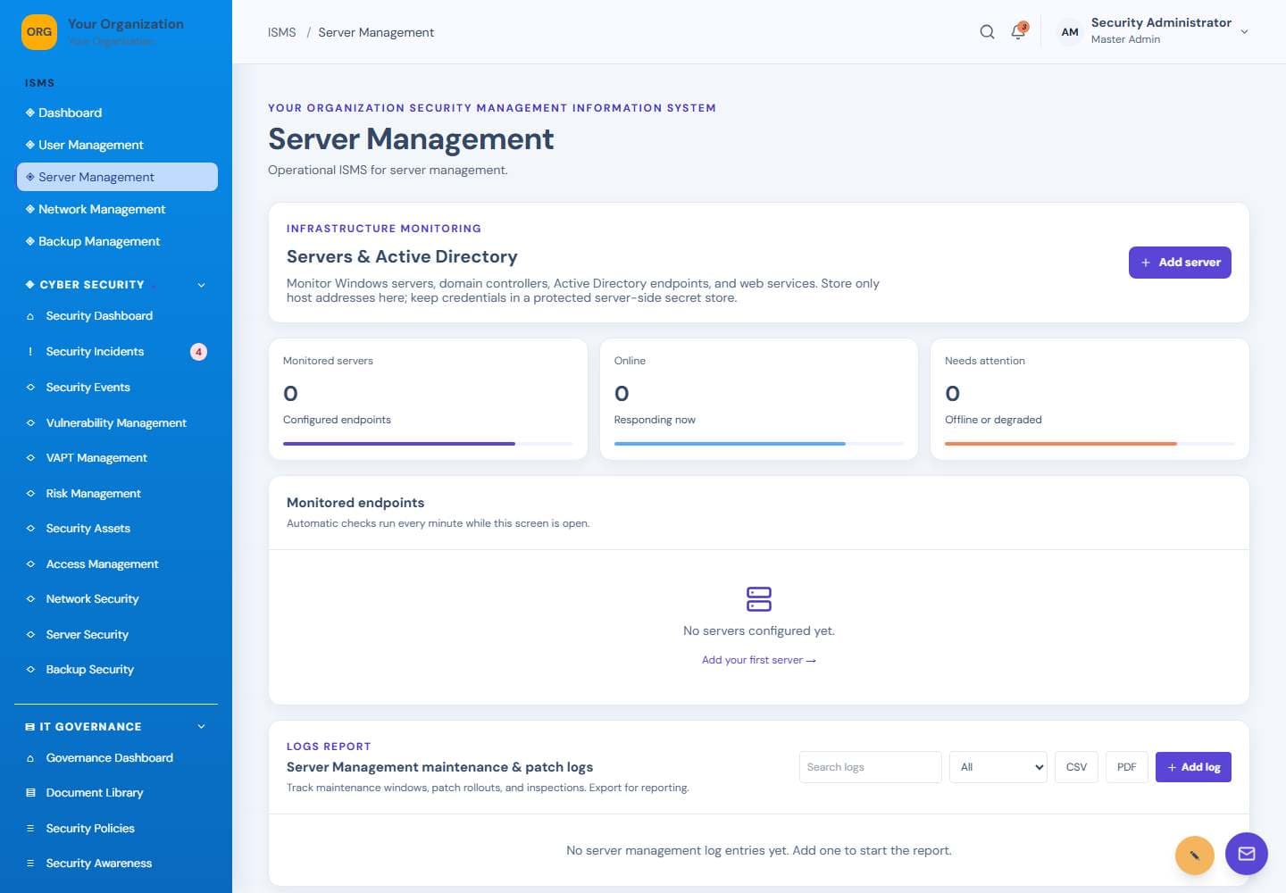
Task: Click the Online stat card
Action: tap(759, 399)
